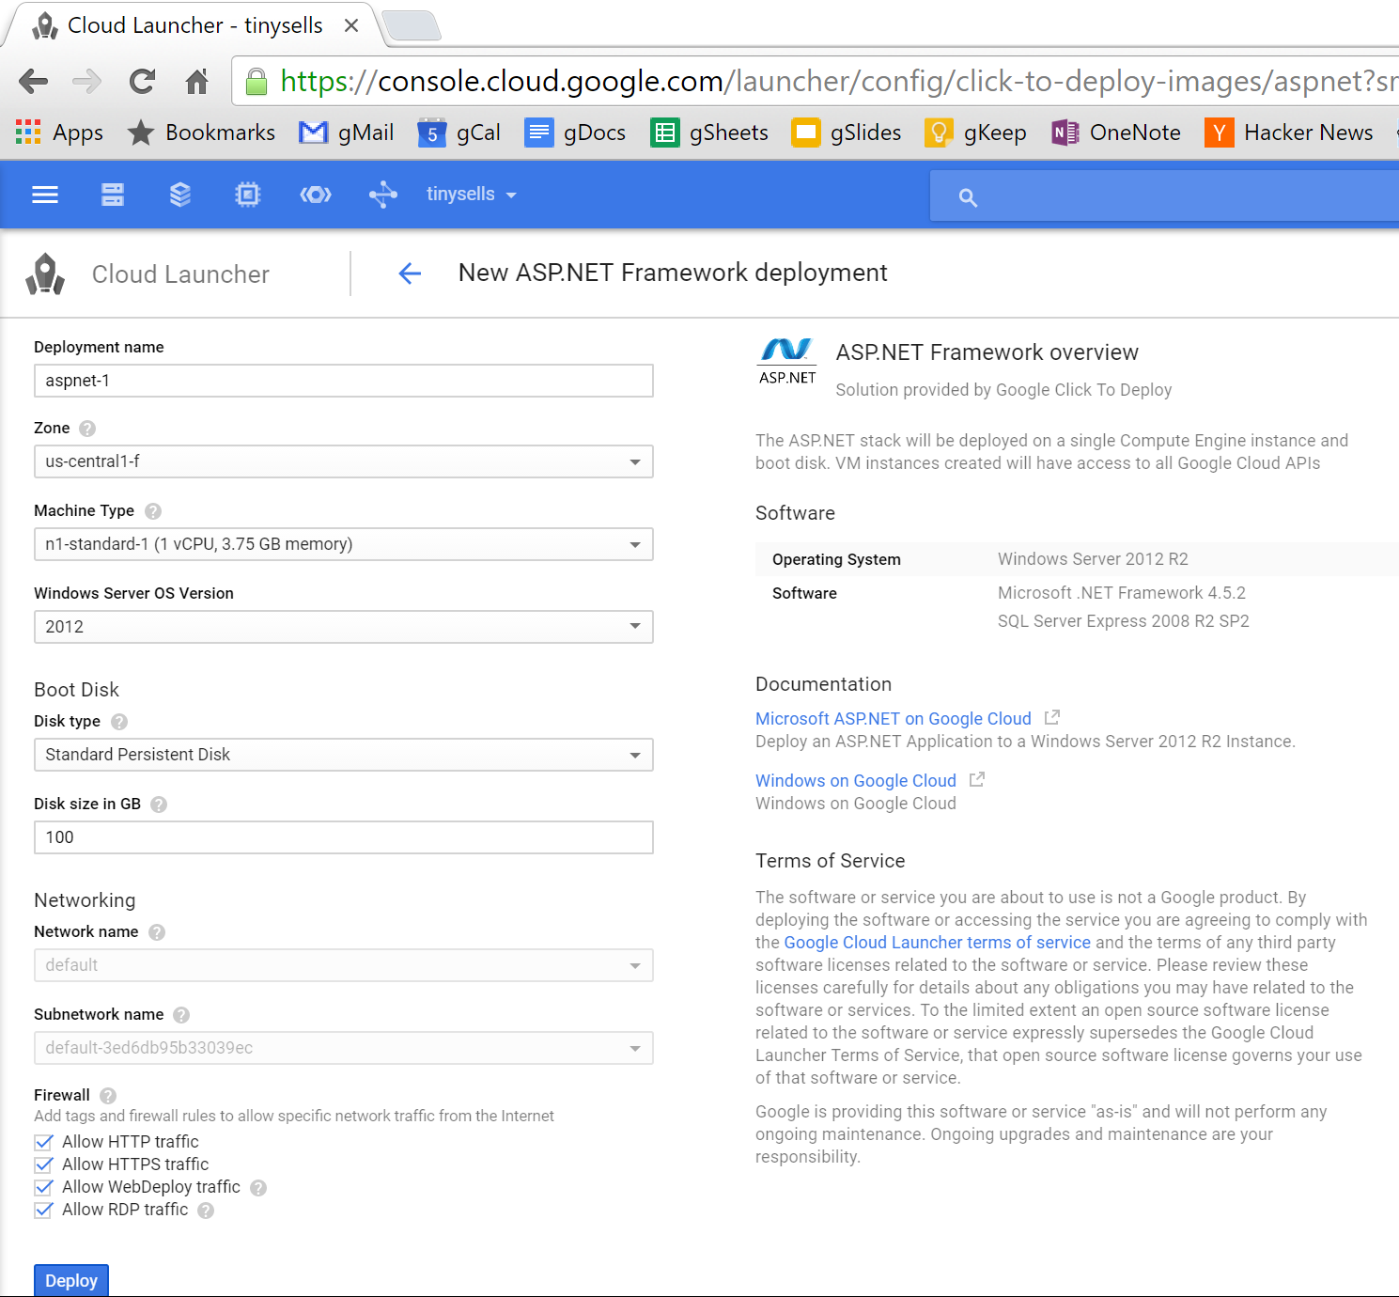Click the Disk size in GB field
The height and width of the screenshot is (1297, 1399).
point(344,837)
